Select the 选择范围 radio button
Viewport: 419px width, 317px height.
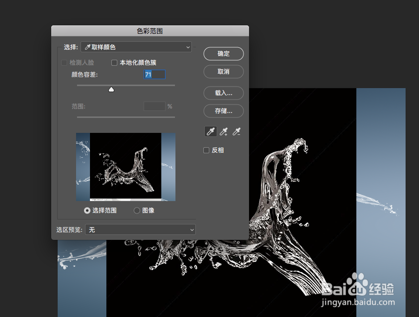tap(87, 210)
